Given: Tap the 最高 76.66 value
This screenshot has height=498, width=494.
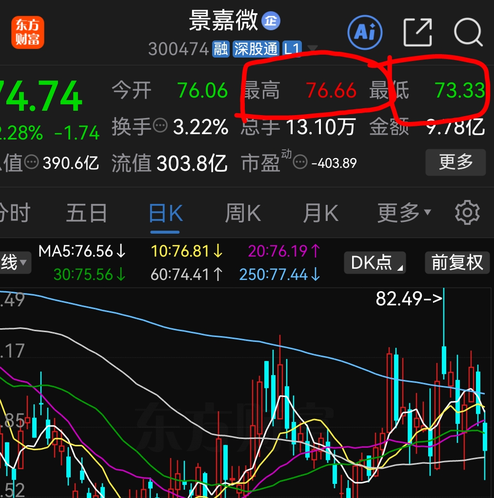Looking at the screenshot, I should tap(331, 90).
